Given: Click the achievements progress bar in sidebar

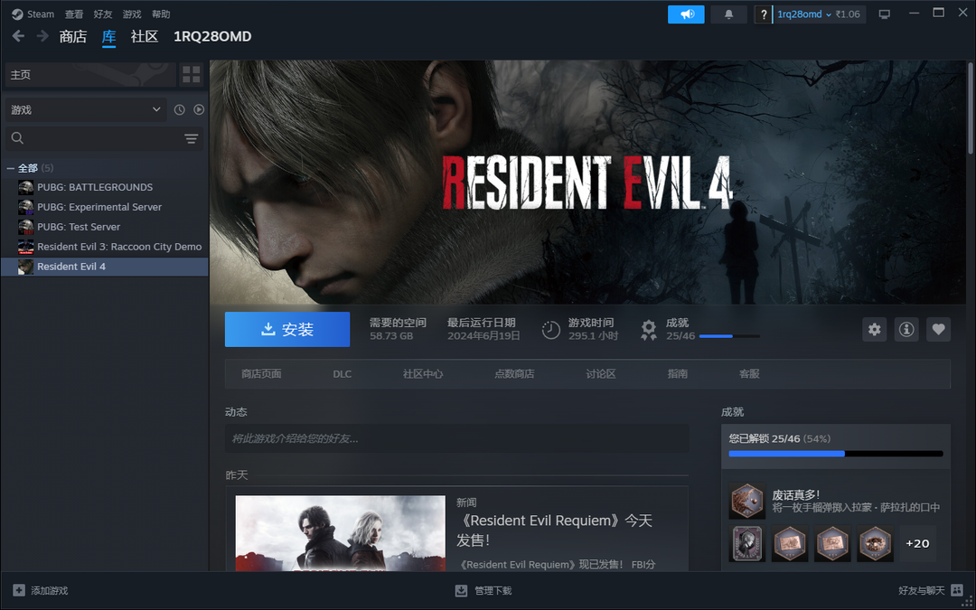Looking at the screenshot, I should pos(835,454).
